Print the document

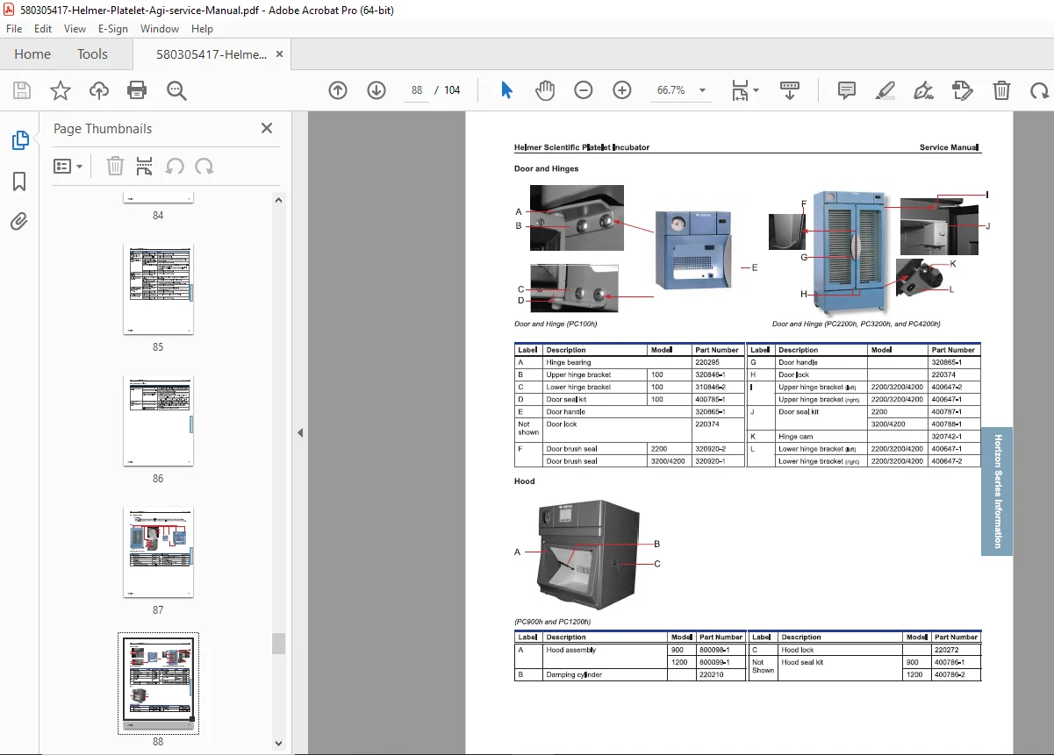click(137, 90)
